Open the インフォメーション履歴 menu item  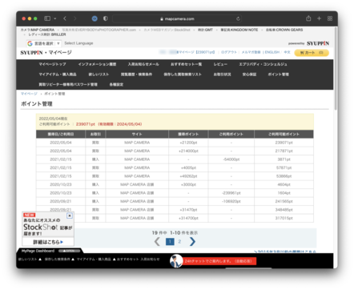coord(97,64)
